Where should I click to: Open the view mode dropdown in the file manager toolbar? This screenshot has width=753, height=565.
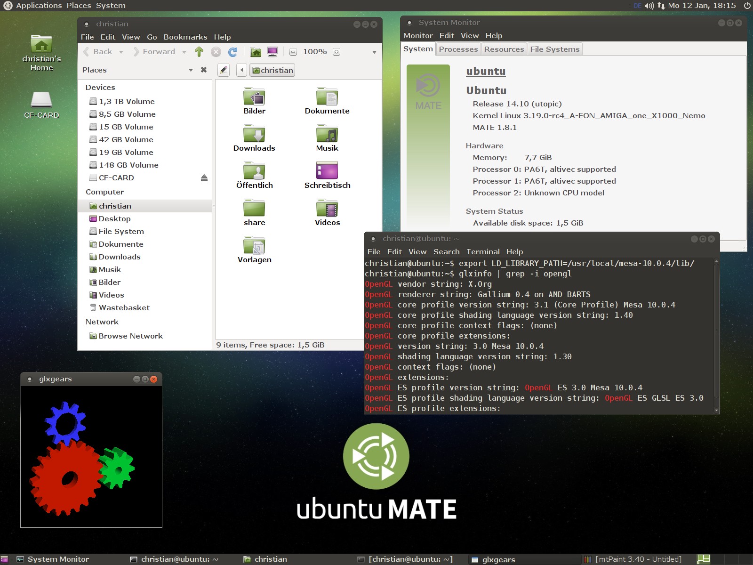pyautogui.click(x=374, y=52)
